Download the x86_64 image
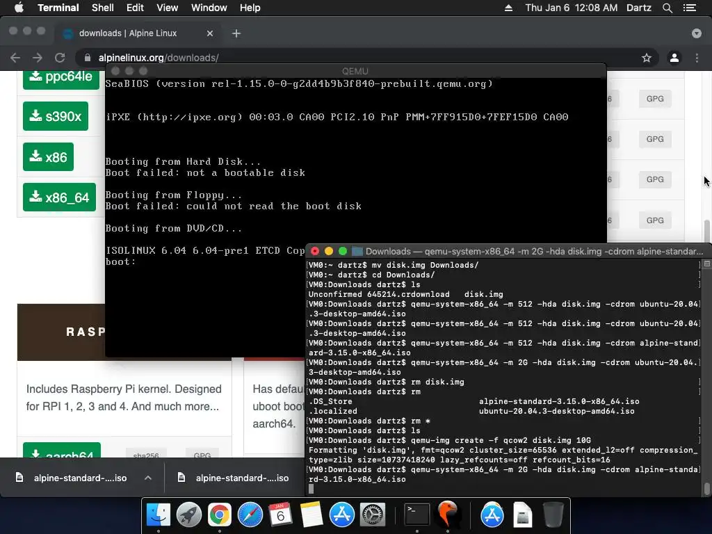 pos(59,197)
